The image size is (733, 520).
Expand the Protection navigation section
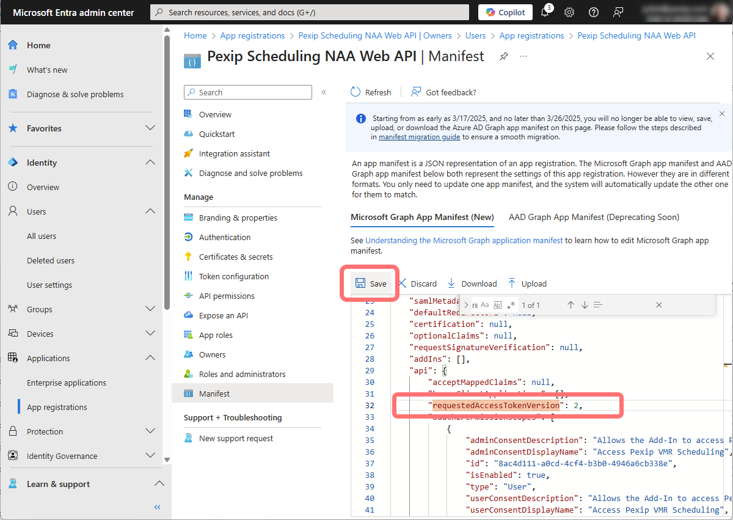[150, 431]
